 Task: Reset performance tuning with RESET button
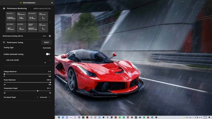click(46, 42)
